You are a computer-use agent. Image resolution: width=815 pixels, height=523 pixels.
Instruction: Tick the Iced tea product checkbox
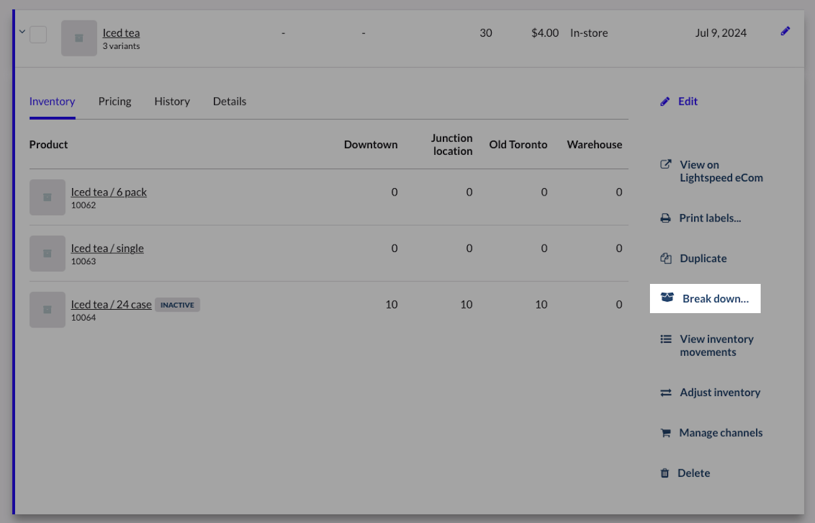[x=38, y=34]
